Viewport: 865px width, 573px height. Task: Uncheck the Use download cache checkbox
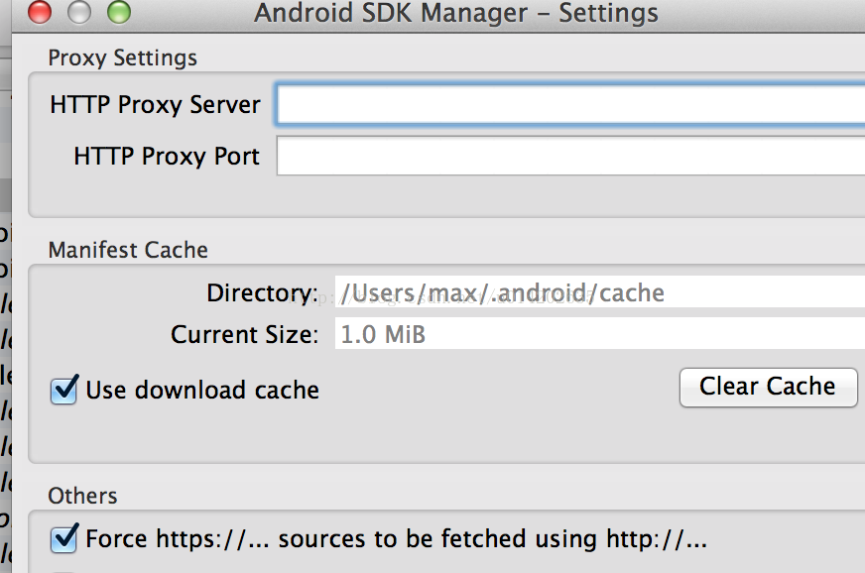point(64,390)
